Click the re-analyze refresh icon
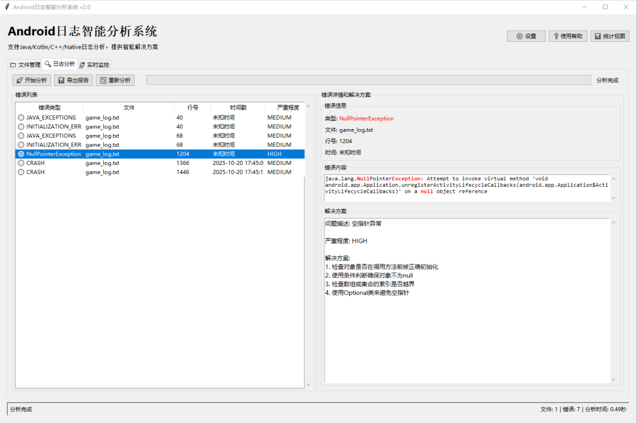This screenshot has height=423, width=637. click(x=103, y=80)
